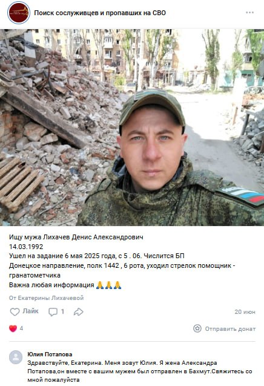Image resolution: width=264 pixels, height=386 pixels.
Task: Click the comment count number 1
Action: pos(62,311)
